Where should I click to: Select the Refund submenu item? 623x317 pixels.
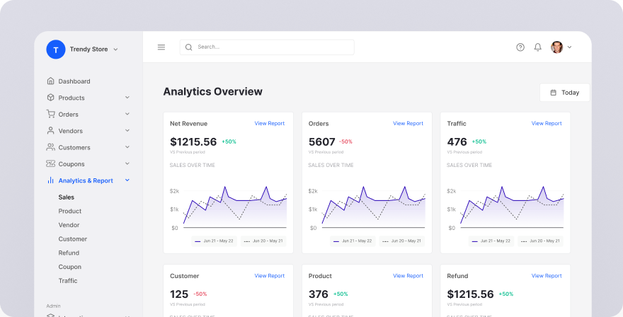pos(69,253)
